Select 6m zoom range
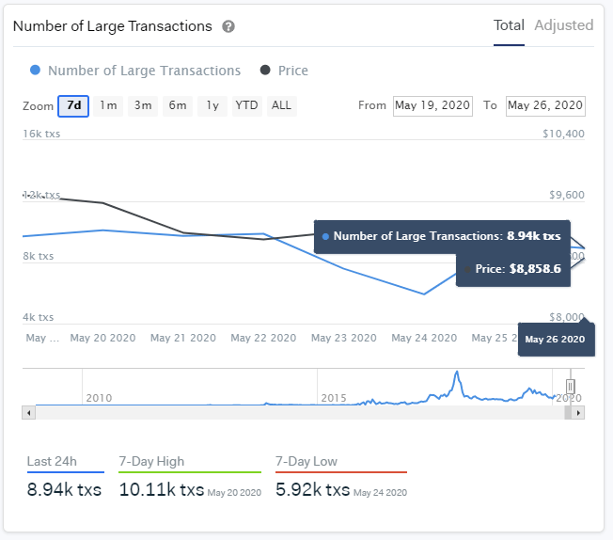The image size is (613, 540). coord(178,105)
